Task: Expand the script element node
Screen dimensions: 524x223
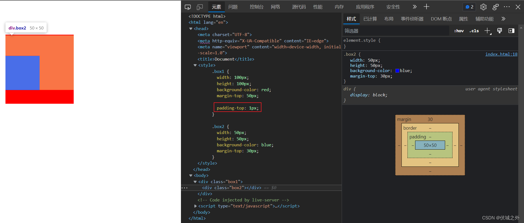Action: [x=195, y=206]
